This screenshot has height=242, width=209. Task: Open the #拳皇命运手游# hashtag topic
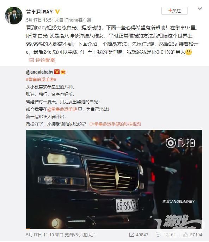(x=41, y=80)
